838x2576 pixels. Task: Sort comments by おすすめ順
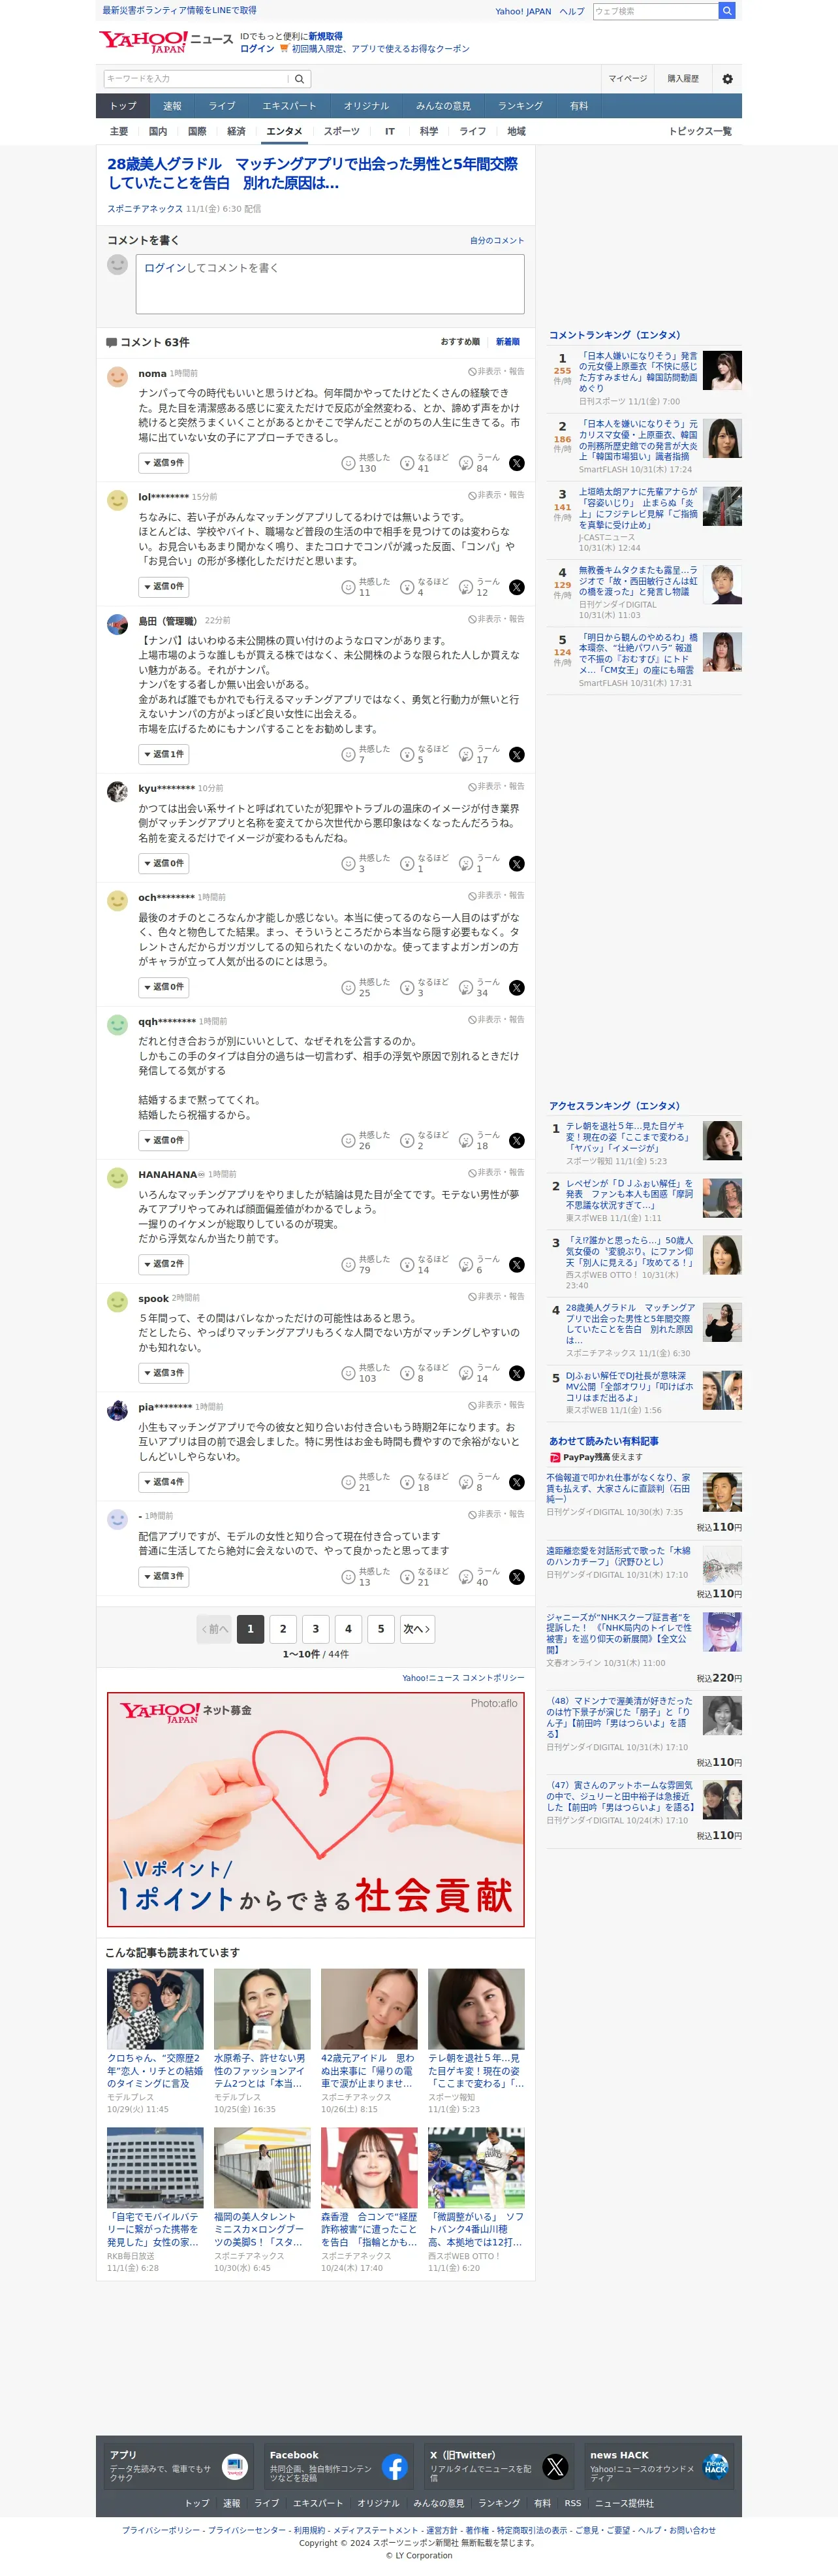[459, 342]
